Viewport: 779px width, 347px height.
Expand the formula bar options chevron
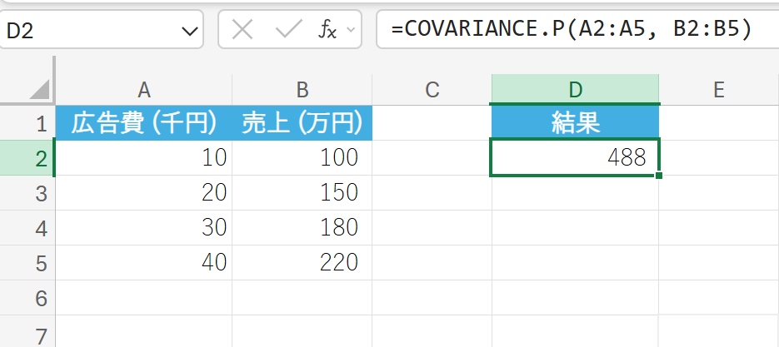pyautogui.click(x=351, y=30)
